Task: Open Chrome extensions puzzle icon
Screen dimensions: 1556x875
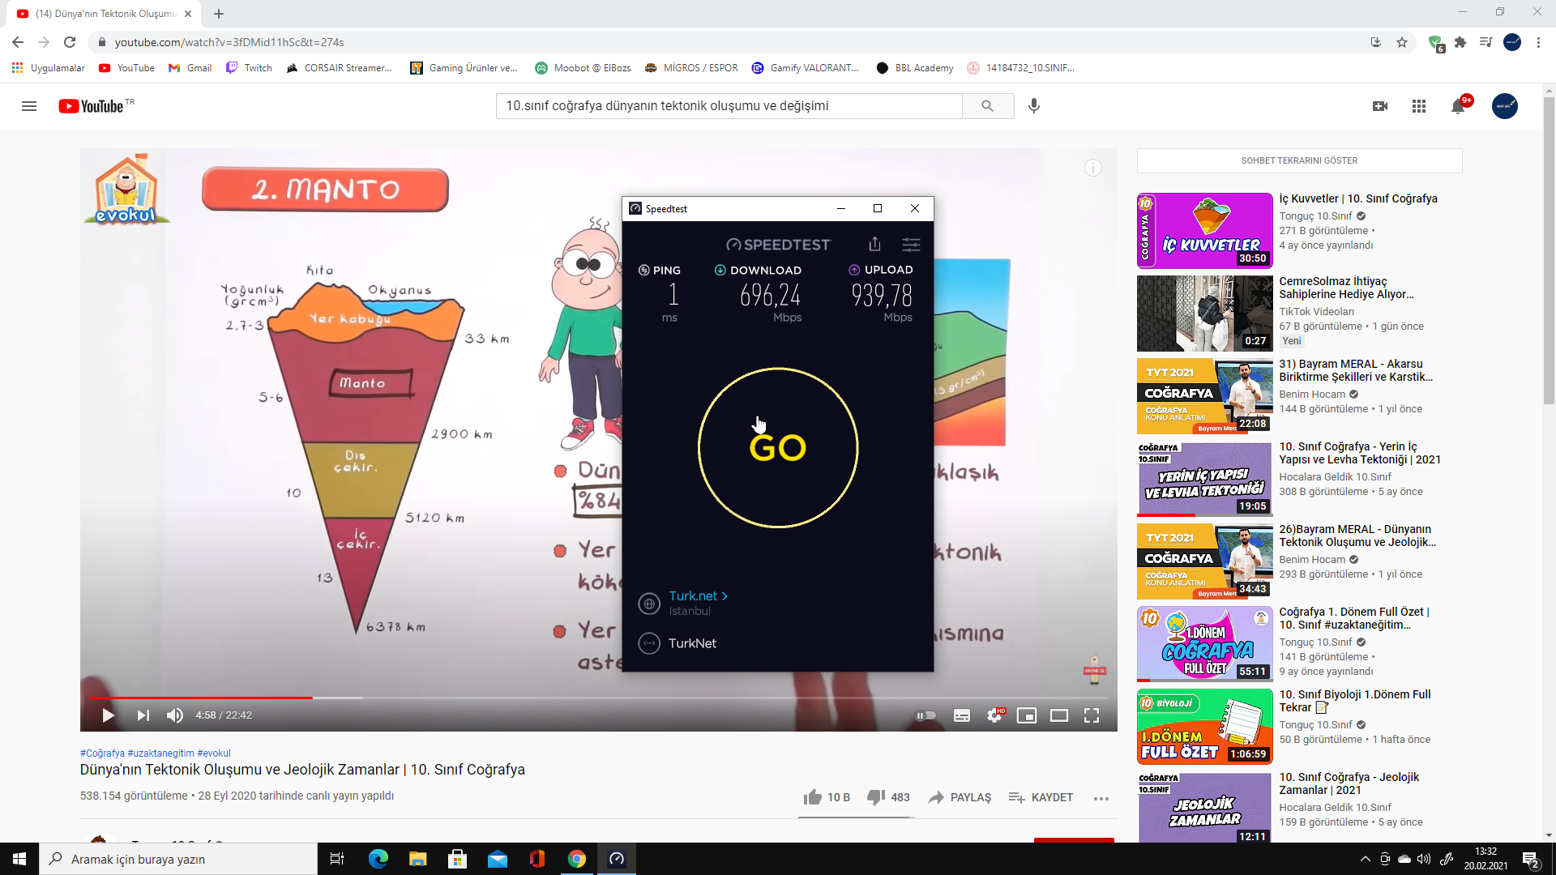Action: click(x=1460, y=42)
